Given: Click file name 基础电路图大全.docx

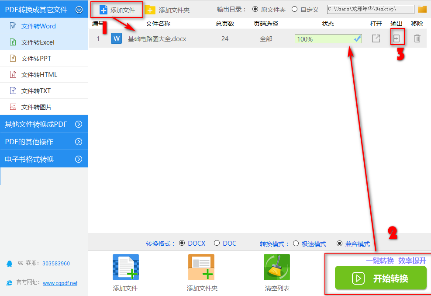Looking at the screenshot, I should pyautogui.click(x=157, y=39).
